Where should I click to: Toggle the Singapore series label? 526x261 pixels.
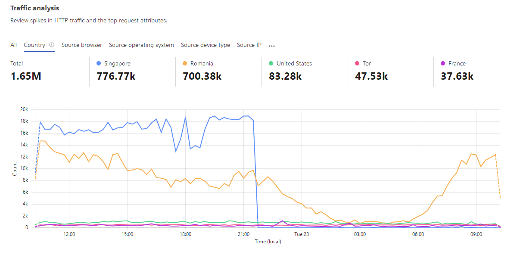(117, 63)
